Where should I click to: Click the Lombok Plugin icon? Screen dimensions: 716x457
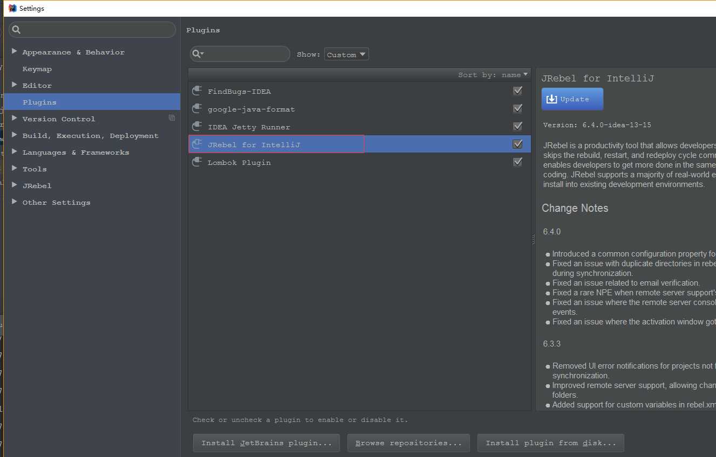(x=197, y=162)
